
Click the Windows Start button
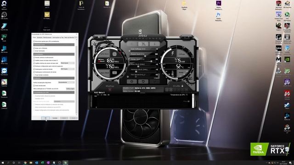(3, 163)
